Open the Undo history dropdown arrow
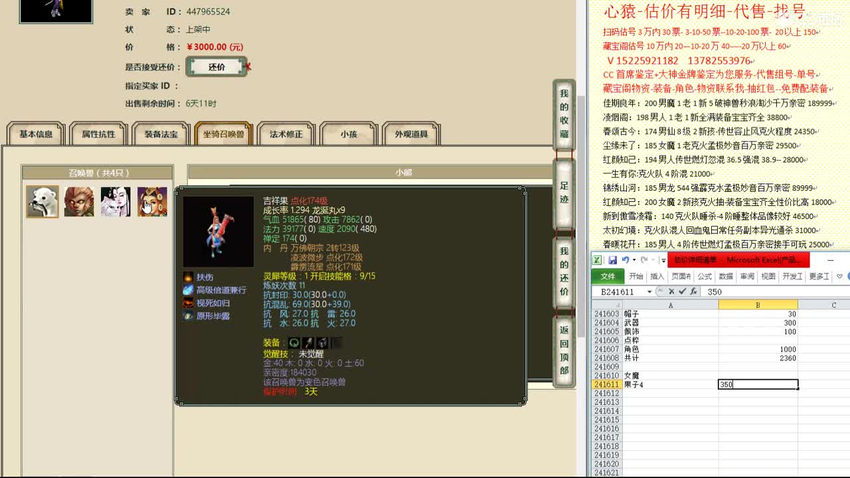This screenshot has width=850, height=478. point(634,260)
